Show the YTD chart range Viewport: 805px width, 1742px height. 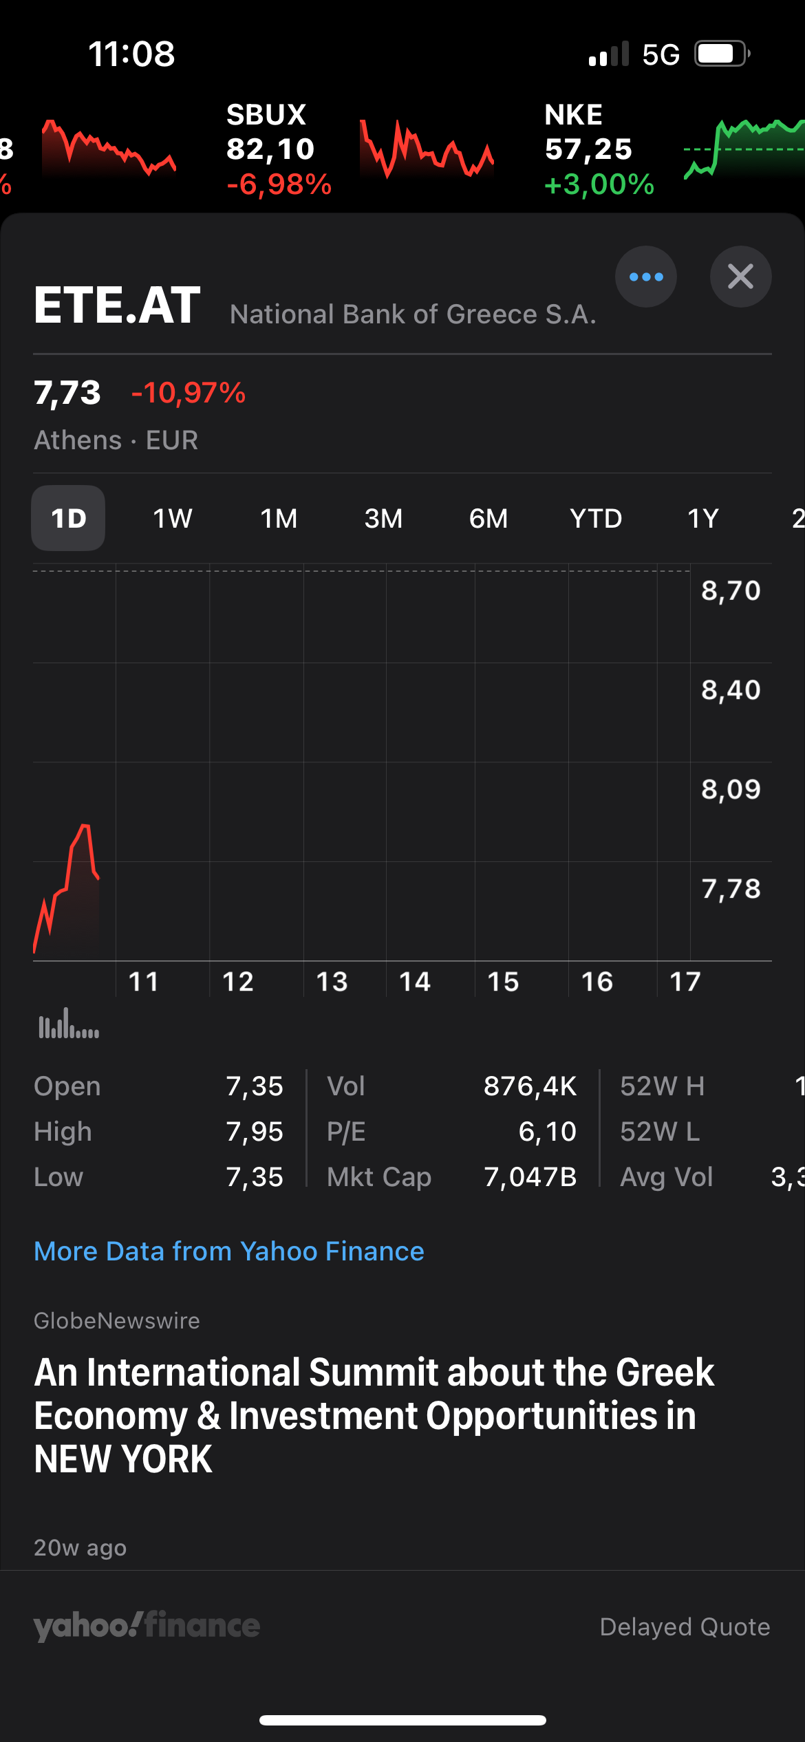click(595, 518)
